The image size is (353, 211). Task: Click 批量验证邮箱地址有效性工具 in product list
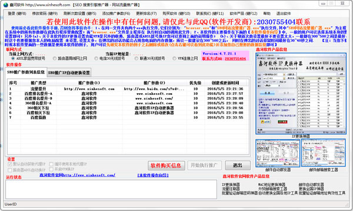point(322,193)
